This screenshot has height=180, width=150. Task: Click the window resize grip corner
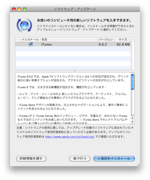[x=138, y=165]
